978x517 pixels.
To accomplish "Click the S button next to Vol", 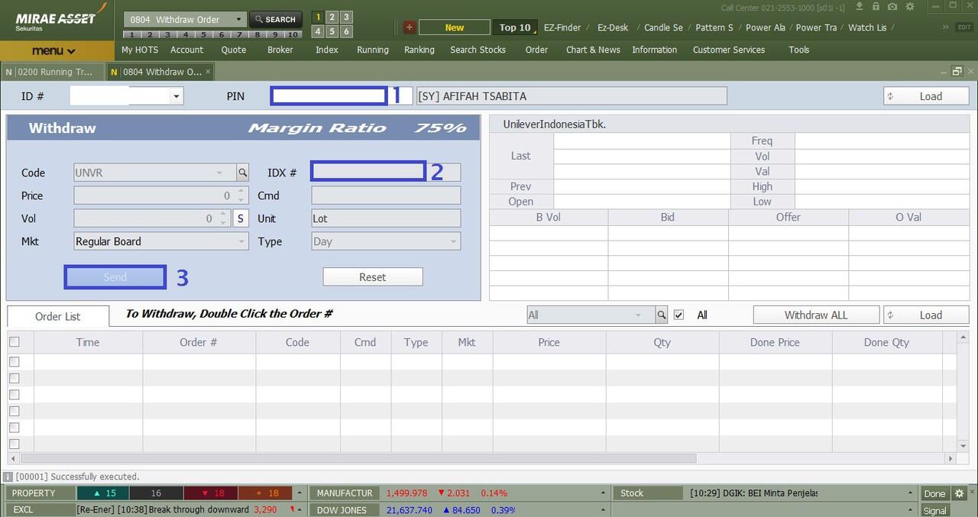I will point(240,218).
